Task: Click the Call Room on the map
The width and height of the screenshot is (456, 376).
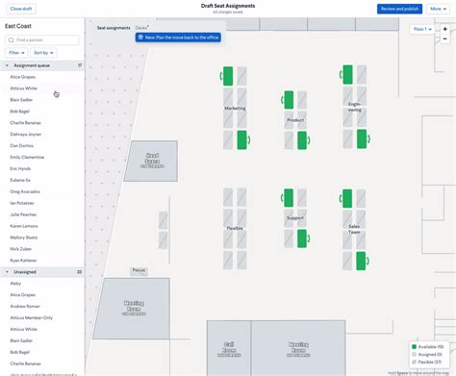Action: 229,349
